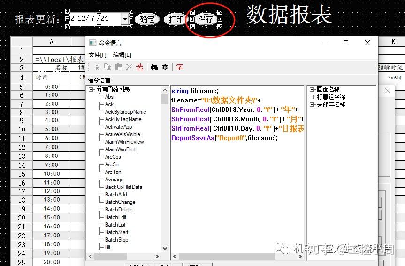The width and height of the screenshot is (405, 266).
Task: Select BatchList in function list
Action: click(115, 224)
